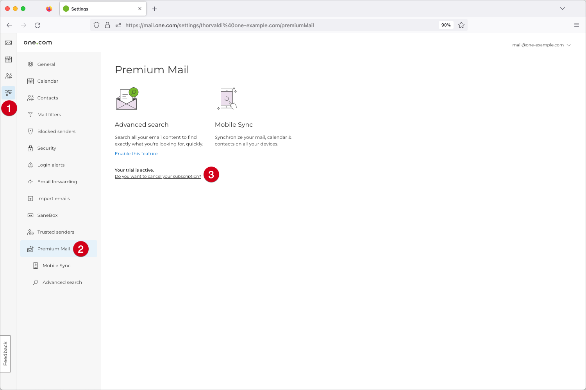The image size is (586, 390).
Task: Open Email forwarding settings
Action: coord(57,181)
